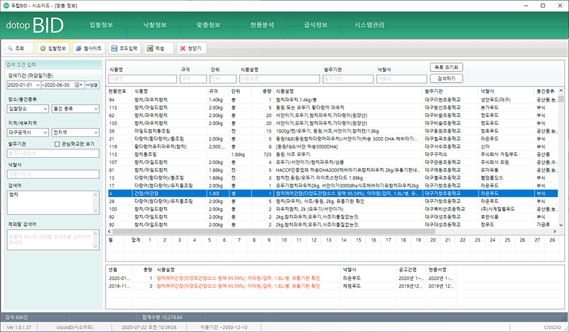Go to the 시스템관리 menu tab
This screenshot has height=332, width=569.
click(x=369, y=25)
